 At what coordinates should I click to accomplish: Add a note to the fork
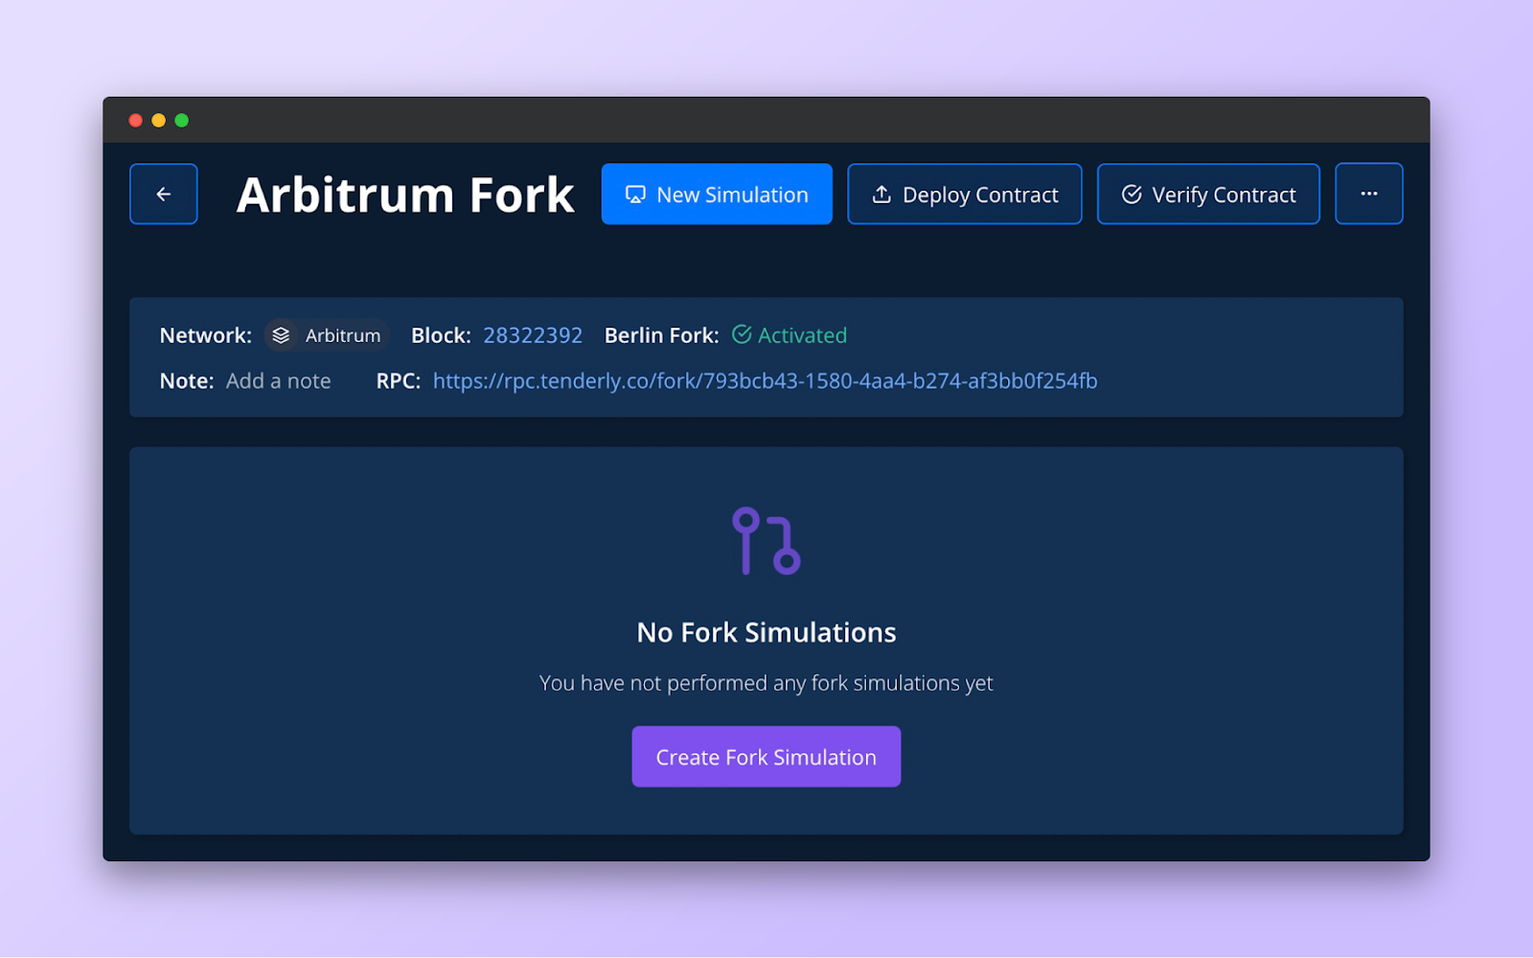click(279, 381)
